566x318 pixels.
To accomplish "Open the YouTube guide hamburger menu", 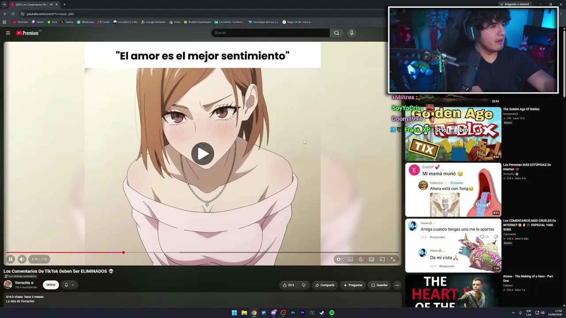I will pos(8,33).
